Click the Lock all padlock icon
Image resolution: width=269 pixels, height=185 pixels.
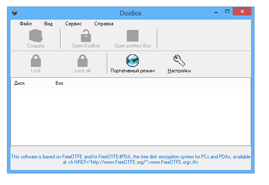click(x=83, y=61)
